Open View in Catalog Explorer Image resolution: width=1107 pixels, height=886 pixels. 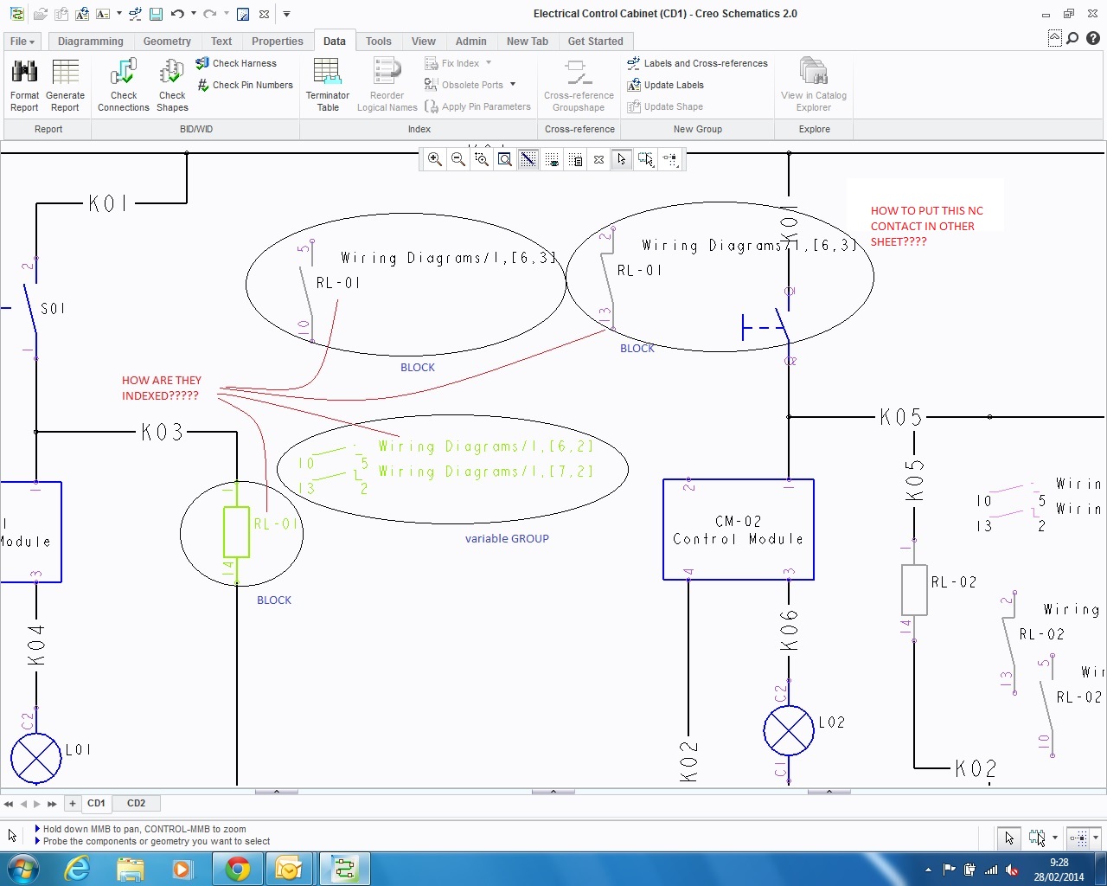tap(813, 82)
